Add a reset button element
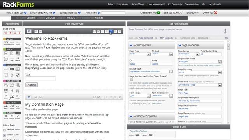249x140 pixels. click(x=6, y=117)
